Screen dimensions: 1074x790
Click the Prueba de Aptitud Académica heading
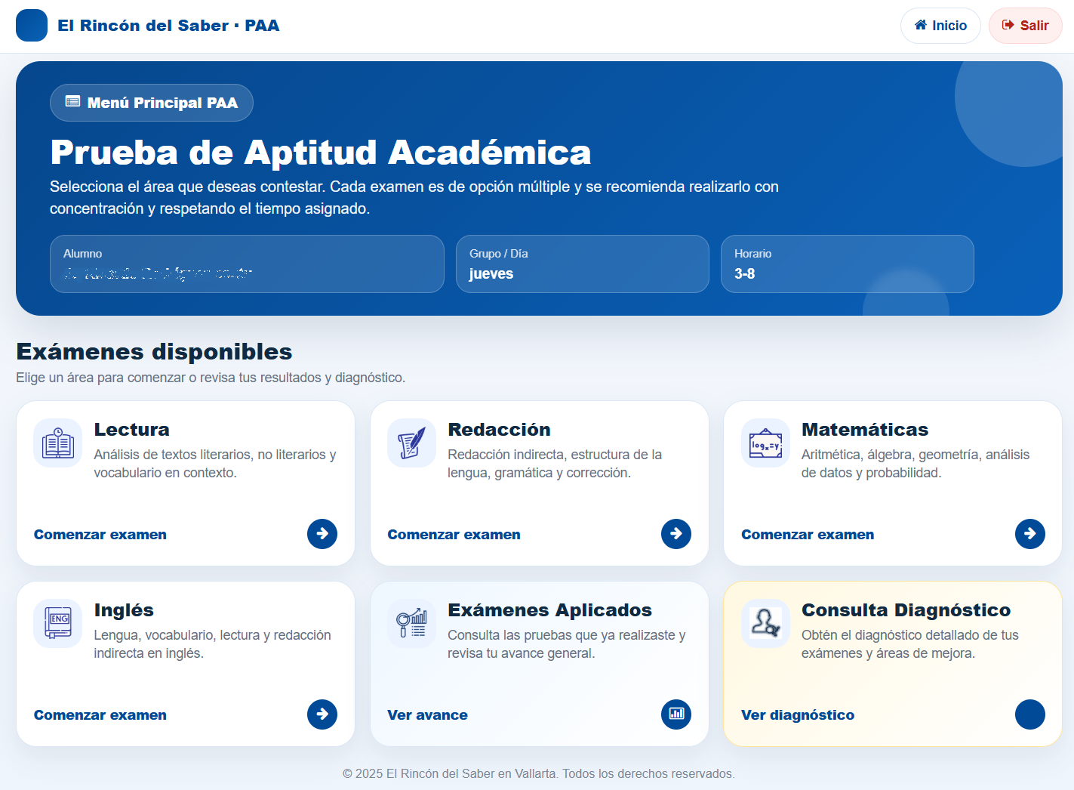tap(321, 153)
